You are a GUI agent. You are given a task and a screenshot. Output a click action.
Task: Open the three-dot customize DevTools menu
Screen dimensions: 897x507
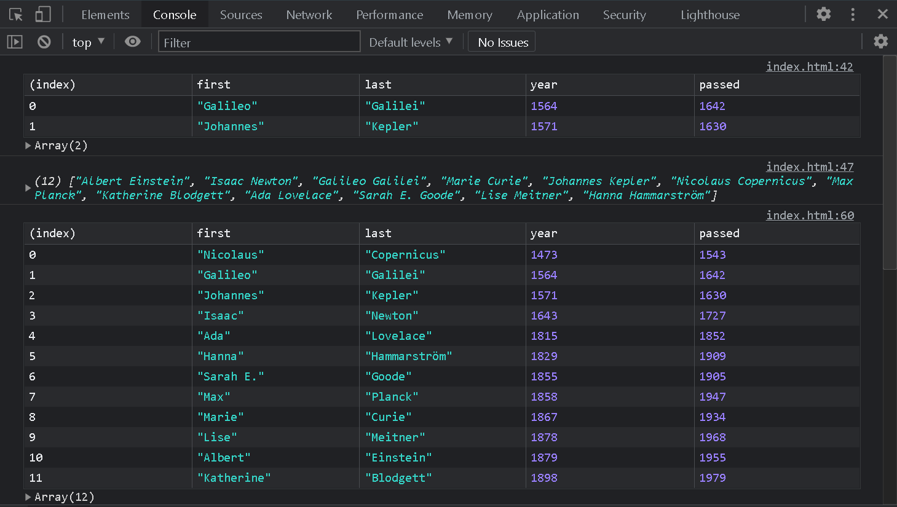pos(853,14)
